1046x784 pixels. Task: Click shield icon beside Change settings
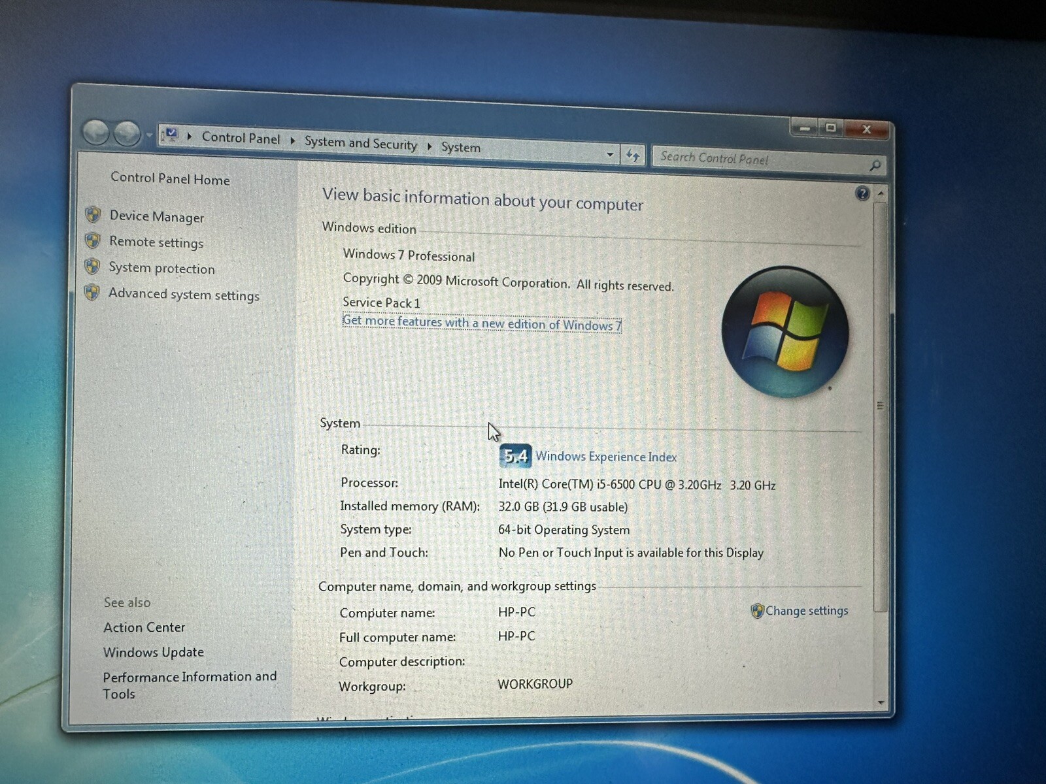[x=757, y=611]
